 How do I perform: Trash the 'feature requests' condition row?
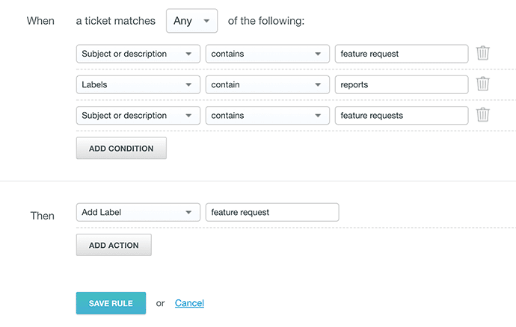483,115
